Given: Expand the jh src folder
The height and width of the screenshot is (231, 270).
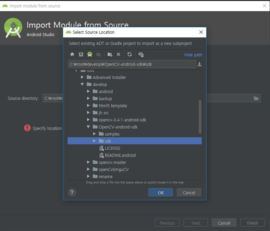Looking at the screenshot, I should [88, 113].
